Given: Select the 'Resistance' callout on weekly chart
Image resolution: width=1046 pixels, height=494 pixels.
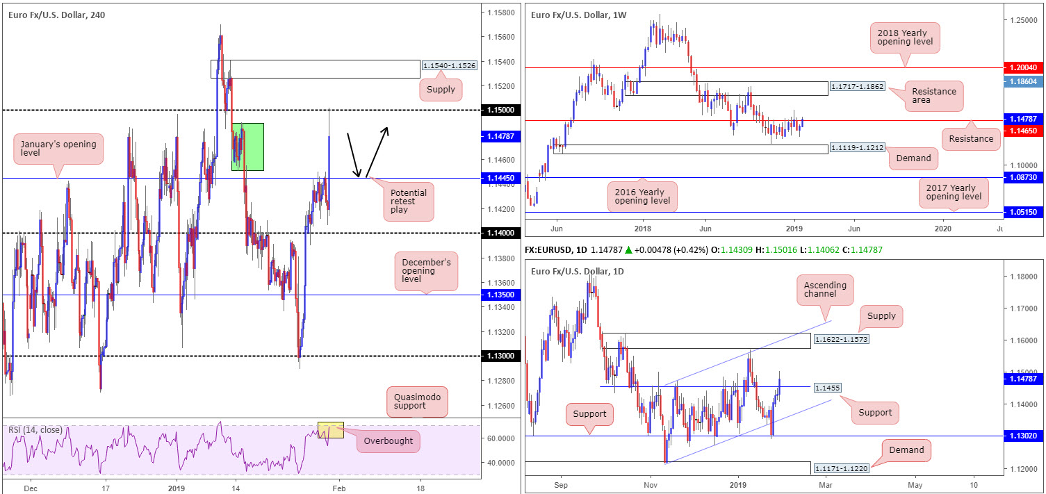Looking at the screenshot, I should click(971, 139).
